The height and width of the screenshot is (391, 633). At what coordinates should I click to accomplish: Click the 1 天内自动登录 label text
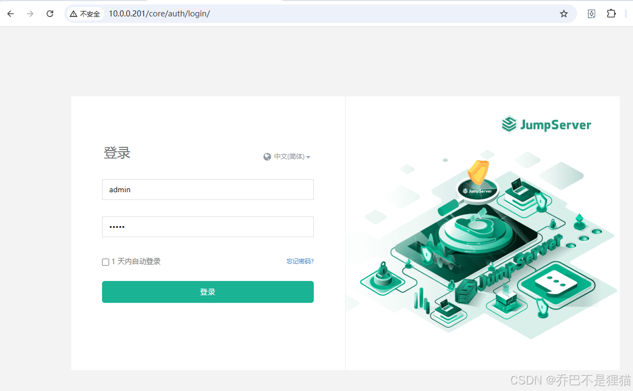[x=136, y=261]
